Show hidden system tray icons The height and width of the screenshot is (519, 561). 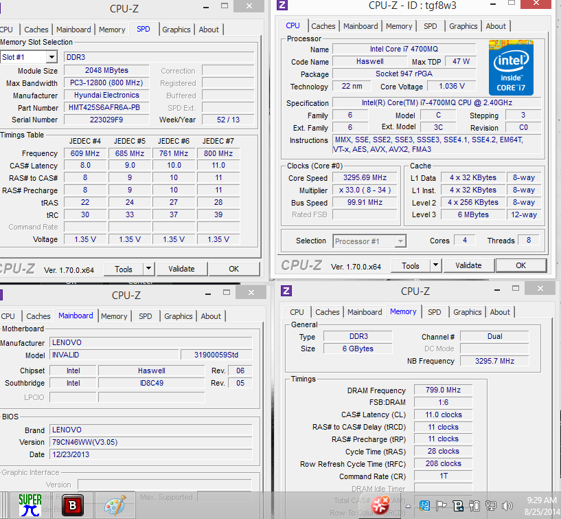coord(408,506)
